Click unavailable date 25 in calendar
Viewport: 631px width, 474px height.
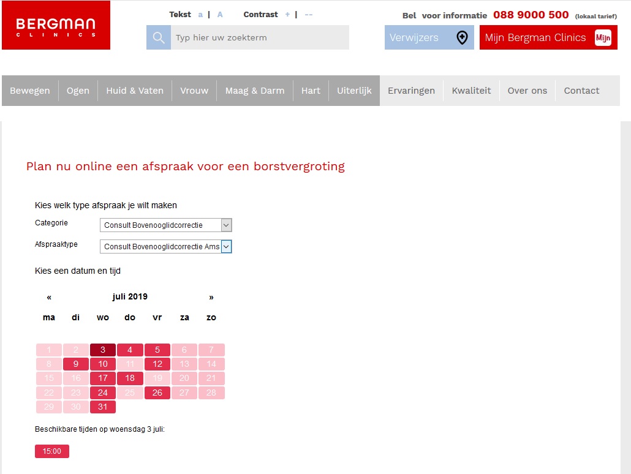pos(130,393)
